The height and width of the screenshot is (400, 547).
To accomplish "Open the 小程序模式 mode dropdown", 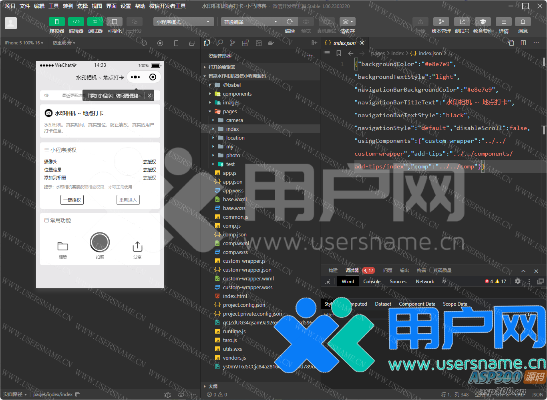I will coord(183,22).
